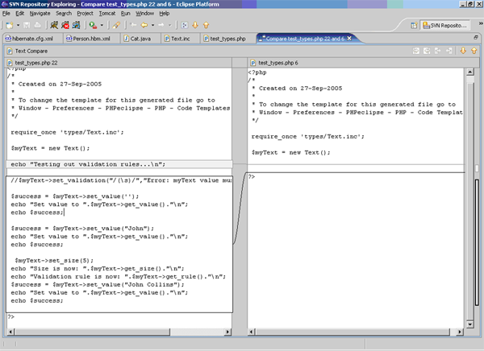This screenshot has height=351, width=484.
Task: Click Copy Current Change Right to Left icon
Action: [x=449, y=51]
